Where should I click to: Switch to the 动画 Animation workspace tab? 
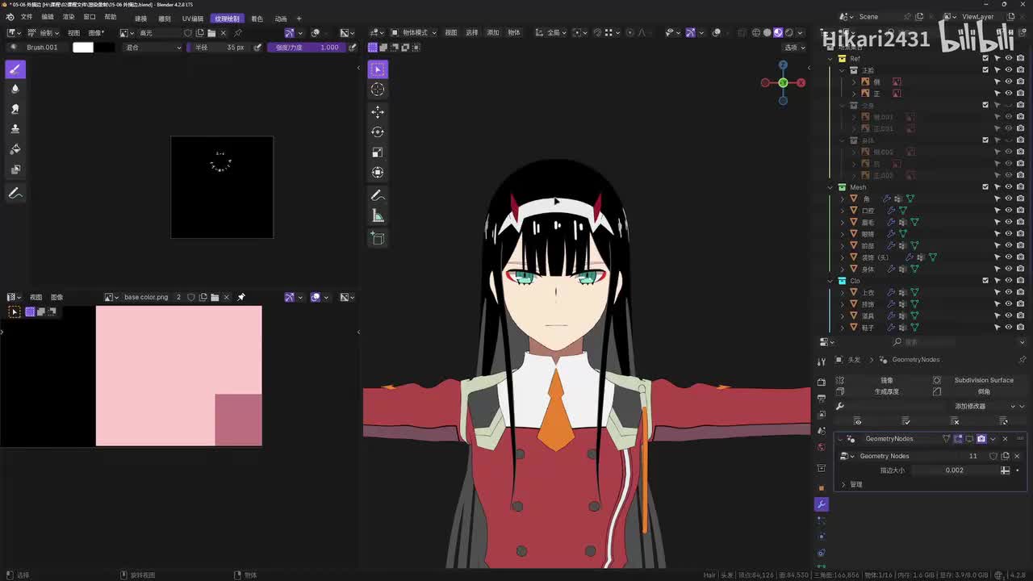coord(281,19)
